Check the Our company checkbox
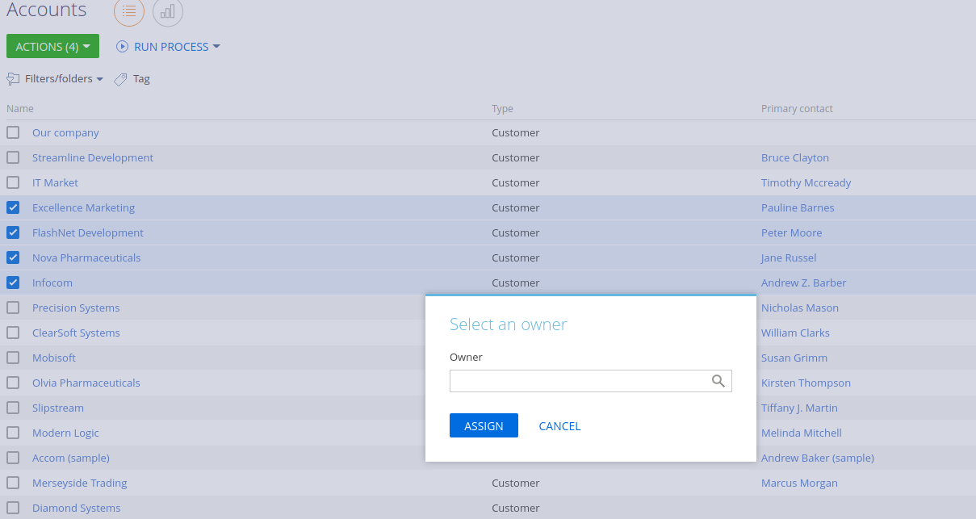The image size is (976, 519). (13, 132)
